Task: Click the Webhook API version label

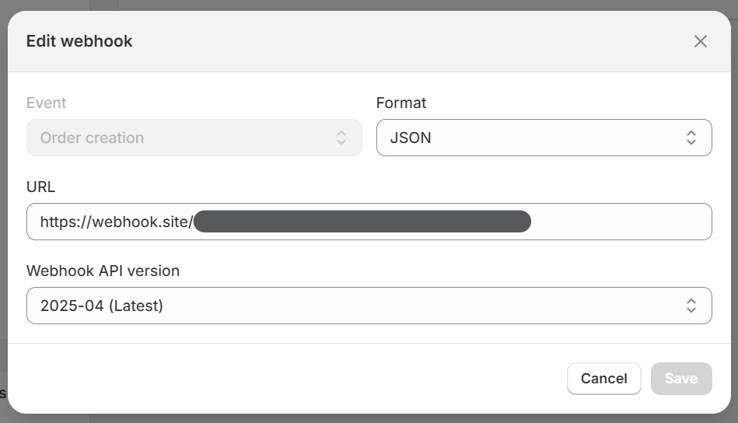Action: pyautogui.click(x=103, y=271)
